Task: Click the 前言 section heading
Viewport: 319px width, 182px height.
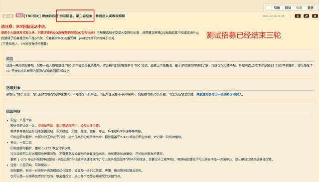Action: pyautogui.click(x=9, y=59)
